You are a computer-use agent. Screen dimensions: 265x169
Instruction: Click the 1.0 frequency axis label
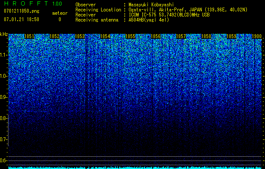(3, 76)
